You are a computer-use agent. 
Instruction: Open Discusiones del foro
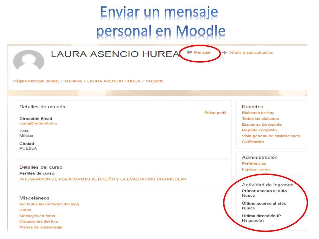coord(39,222)
